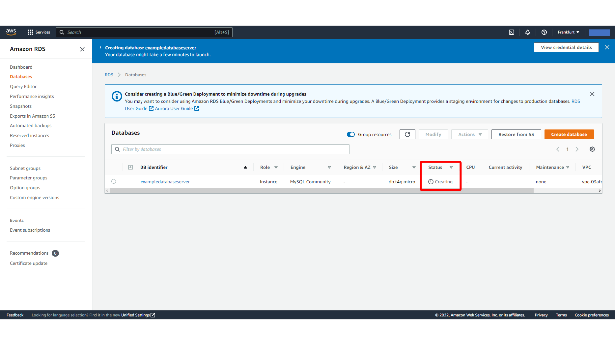Open Dashboard in the sidebar
615x345 pixels.
click(21, 67)
